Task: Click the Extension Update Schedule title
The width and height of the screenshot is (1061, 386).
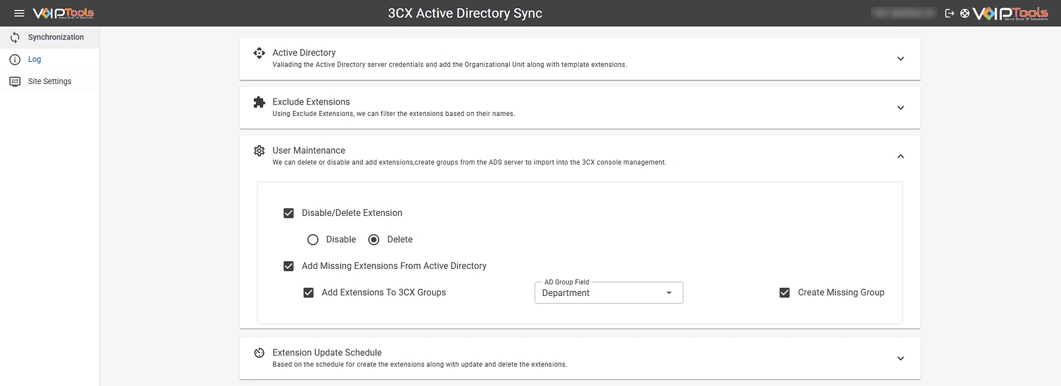Action: coord(327,352)
